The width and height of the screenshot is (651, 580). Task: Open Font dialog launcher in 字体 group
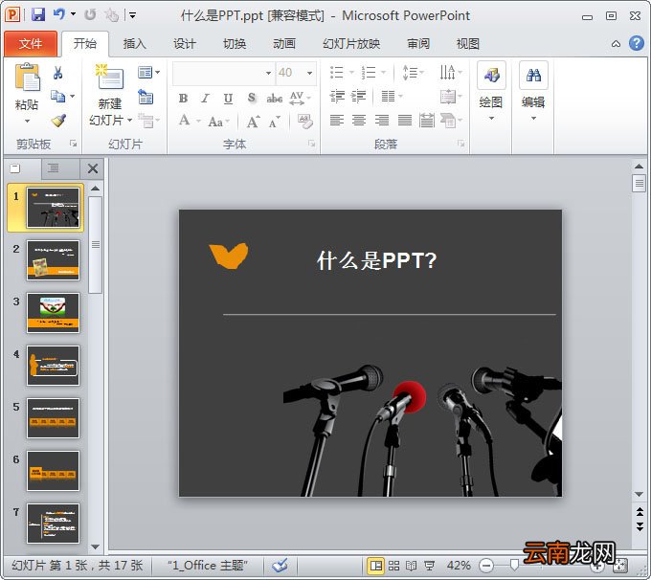(311, 144)
